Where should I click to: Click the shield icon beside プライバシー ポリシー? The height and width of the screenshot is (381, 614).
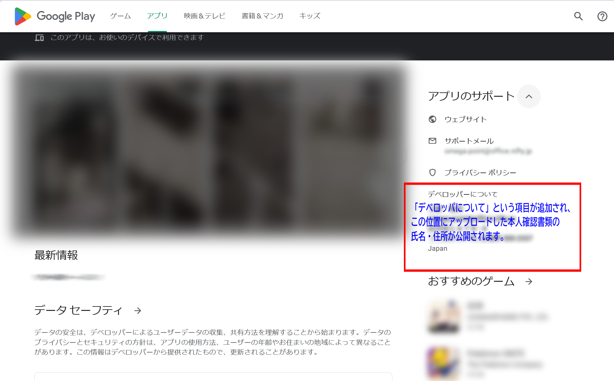432,172
